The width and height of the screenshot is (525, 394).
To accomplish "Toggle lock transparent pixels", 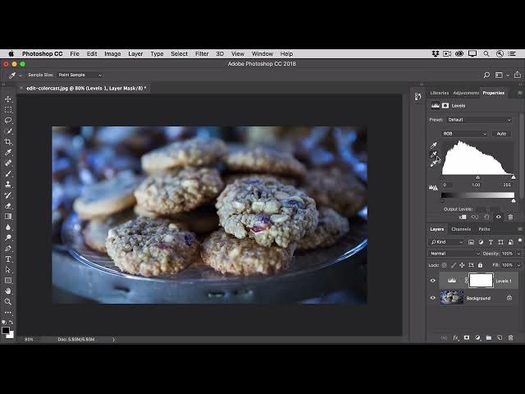I will [x=444, y=265].
